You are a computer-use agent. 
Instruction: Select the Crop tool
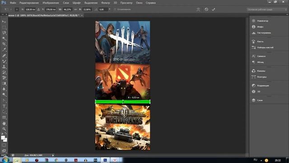click(x=4, y=44)
